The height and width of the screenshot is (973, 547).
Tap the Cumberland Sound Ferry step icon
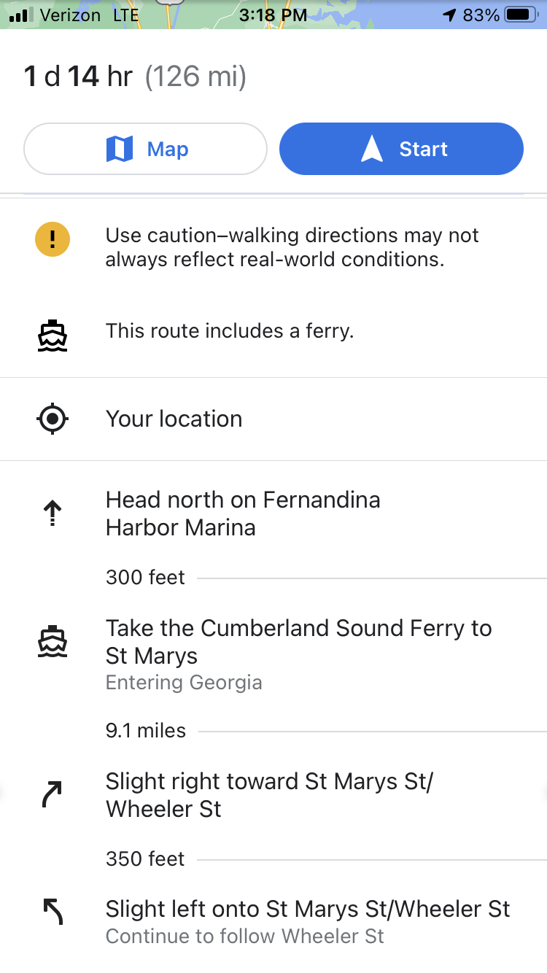click(x=53, y=642)
